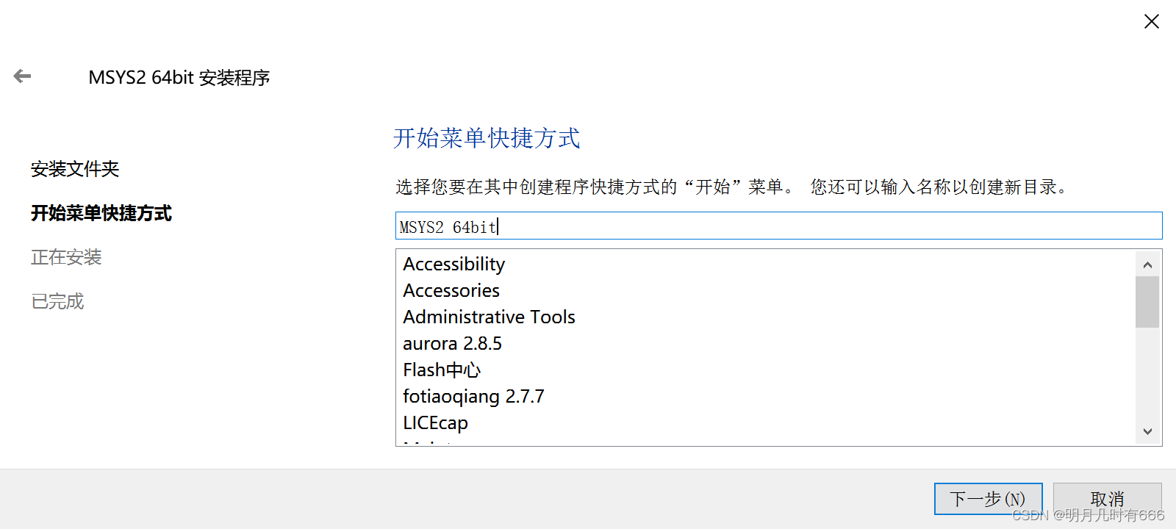Pick Administrative Tools entry
The image size is (1176, 529).
click(x=489, y=317)
